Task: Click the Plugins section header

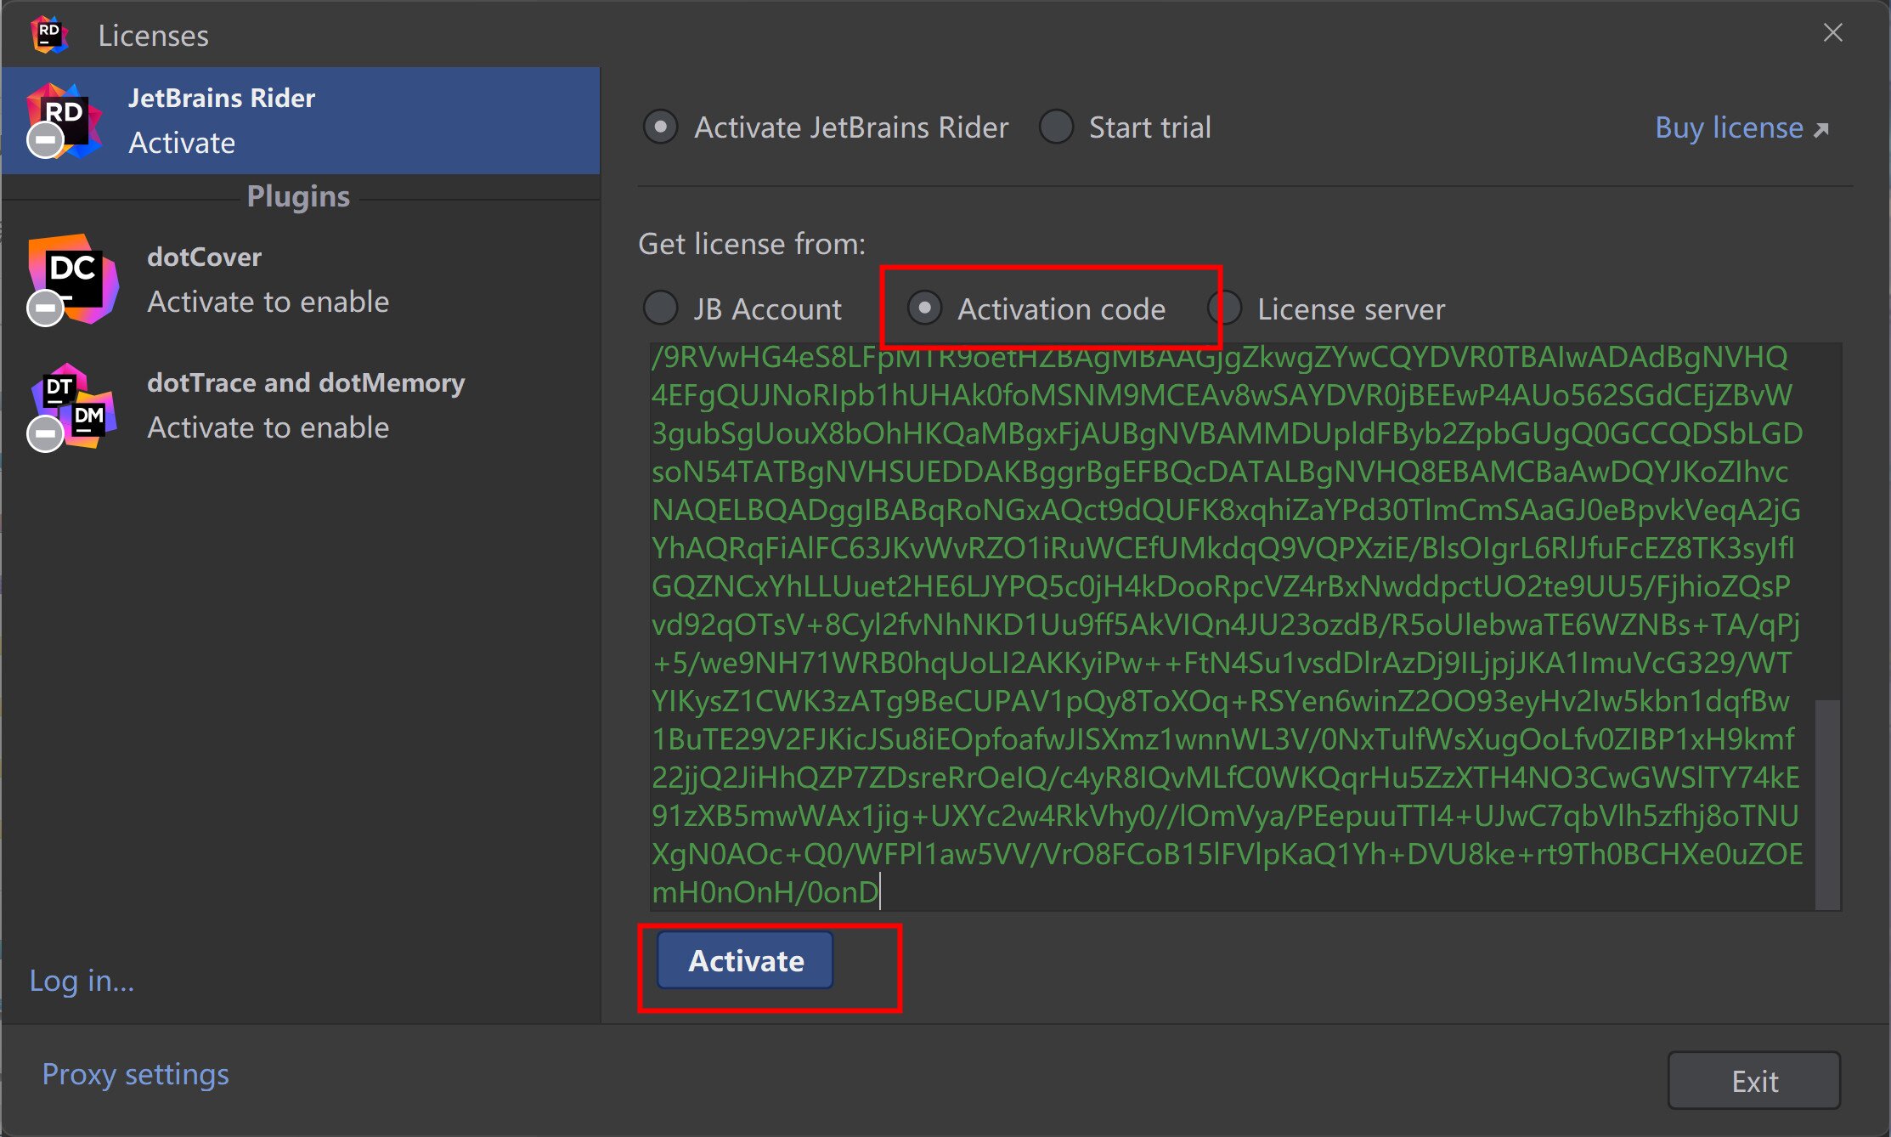Action: (x=298, y=196)
